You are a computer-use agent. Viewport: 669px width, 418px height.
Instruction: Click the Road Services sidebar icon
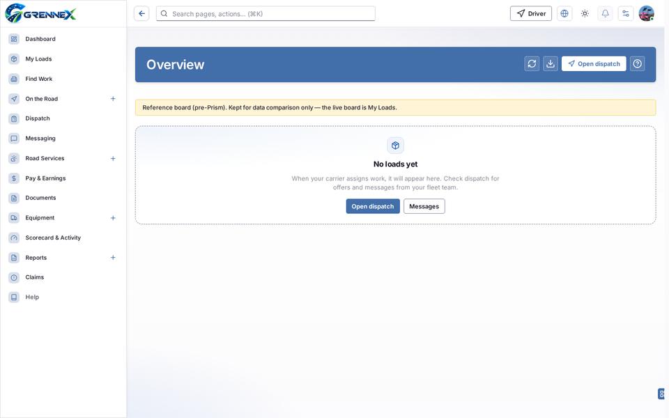point(14,159)
